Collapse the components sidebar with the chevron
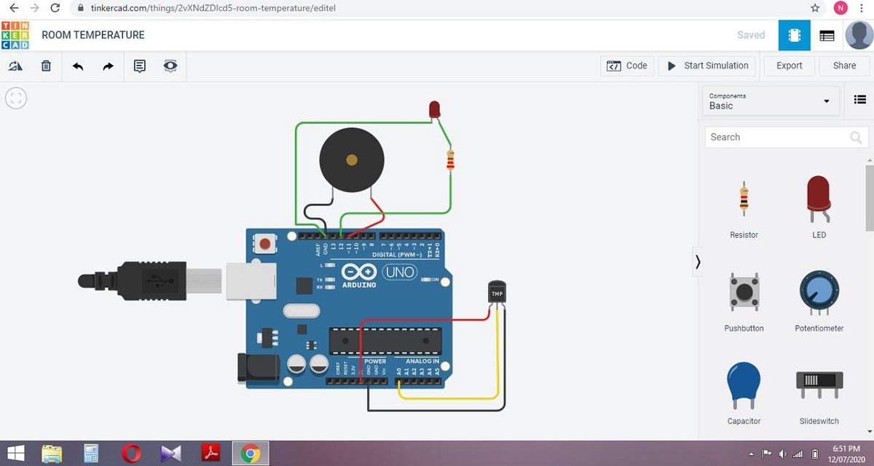874x466 pixels. (697, 261)
